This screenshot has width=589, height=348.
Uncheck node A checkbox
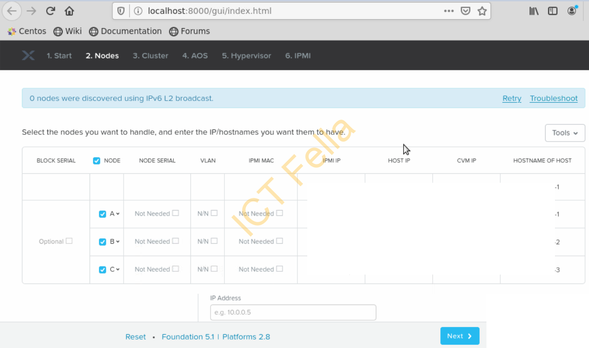[x=103, y=214]
